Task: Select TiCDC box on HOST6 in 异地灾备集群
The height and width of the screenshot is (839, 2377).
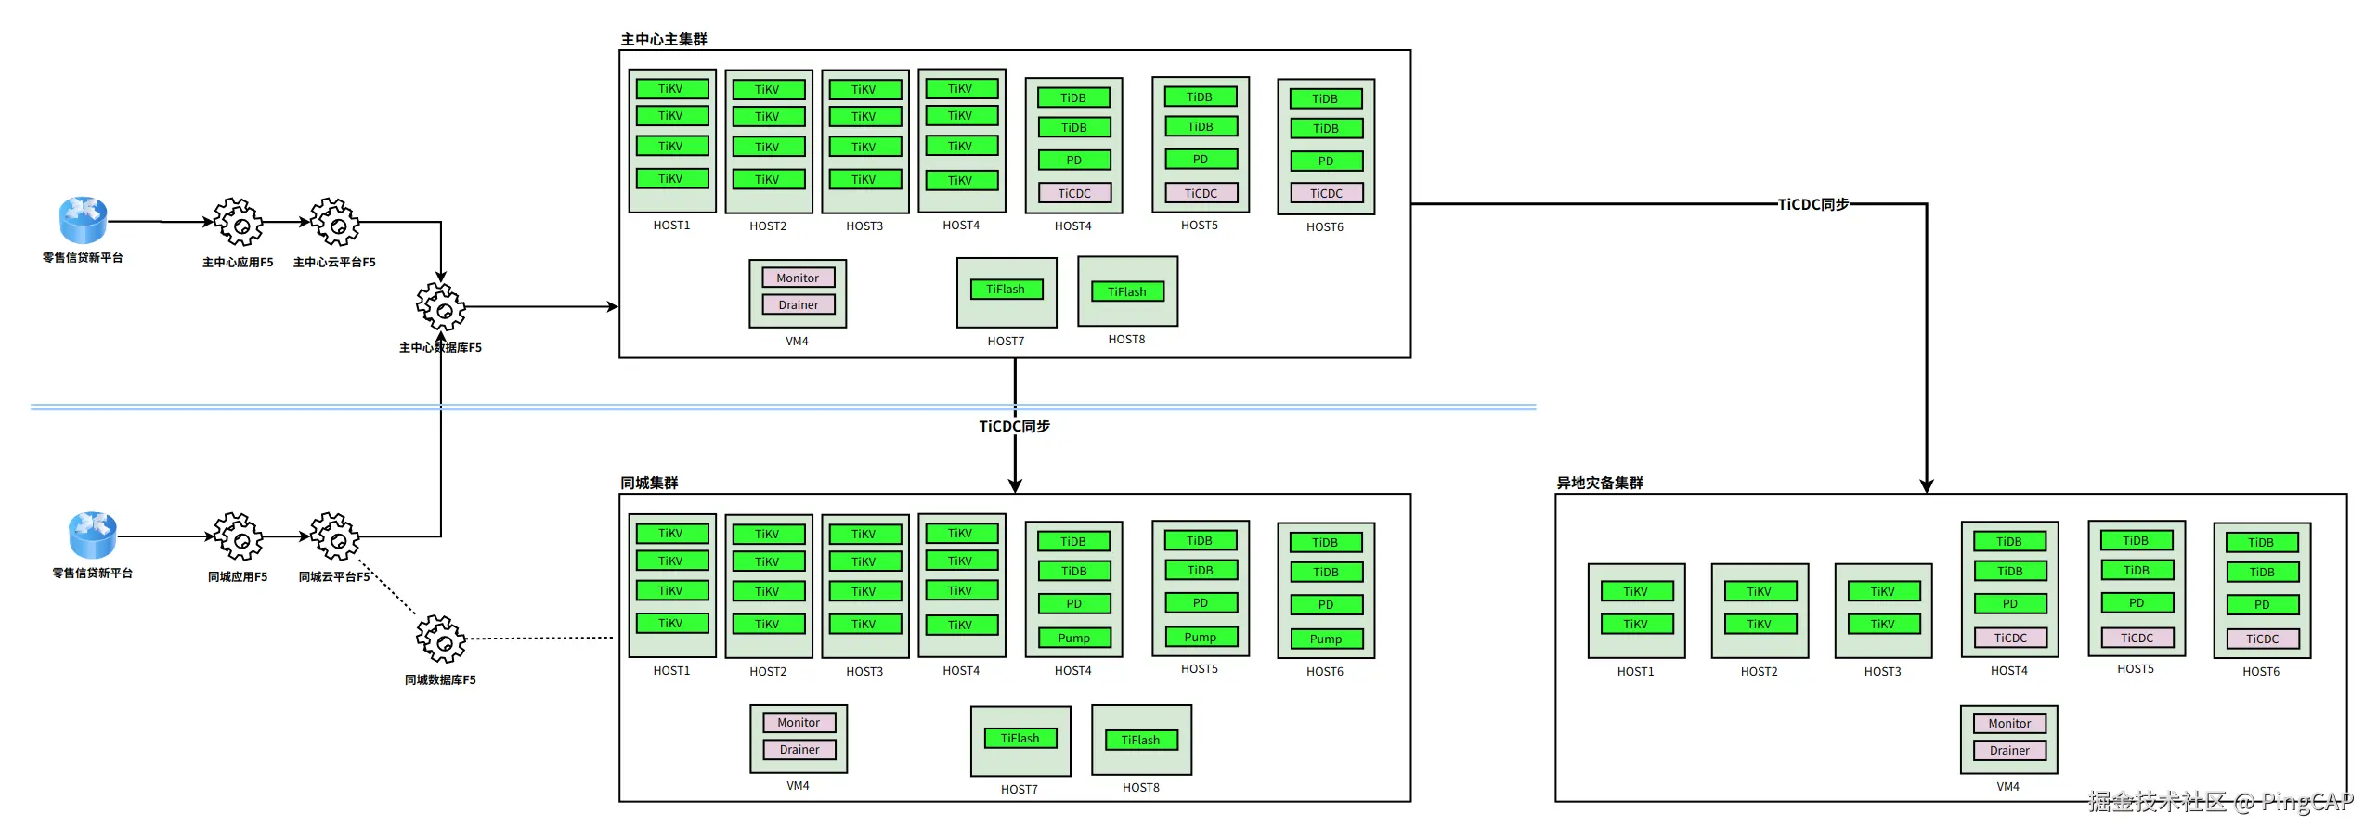Action: pos(2263,639)
